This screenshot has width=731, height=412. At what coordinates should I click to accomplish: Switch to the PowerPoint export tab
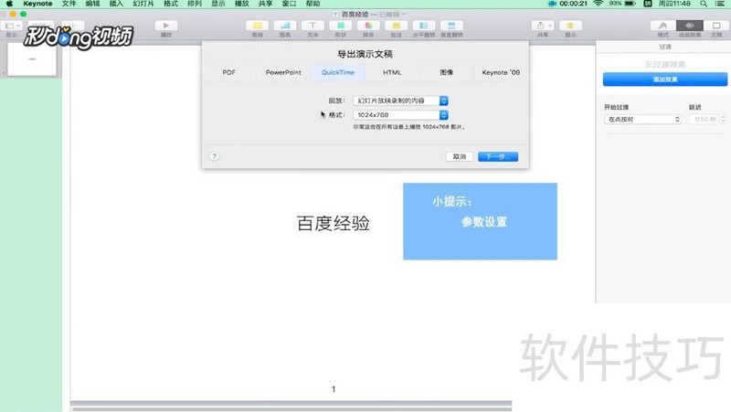[283, 73]
